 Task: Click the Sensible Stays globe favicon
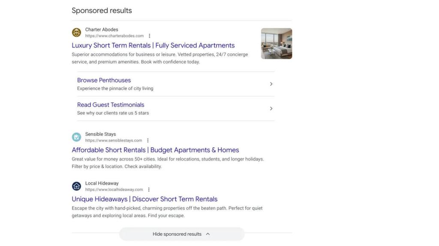pos(76,137)
